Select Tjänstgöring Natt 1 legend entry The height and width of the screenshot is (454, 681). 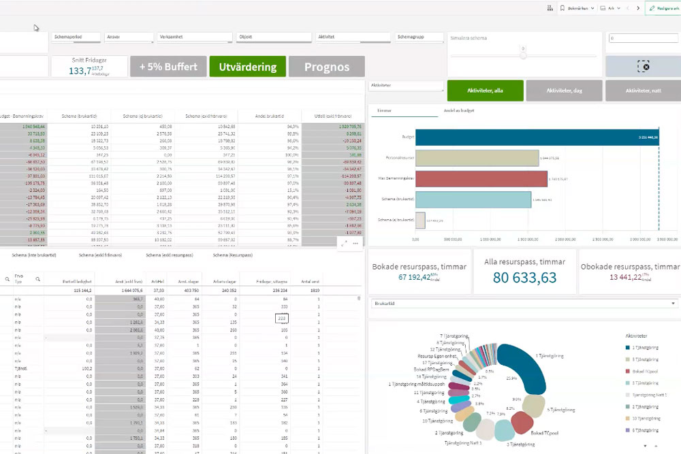pyautogui.click(x=646, y=395)
